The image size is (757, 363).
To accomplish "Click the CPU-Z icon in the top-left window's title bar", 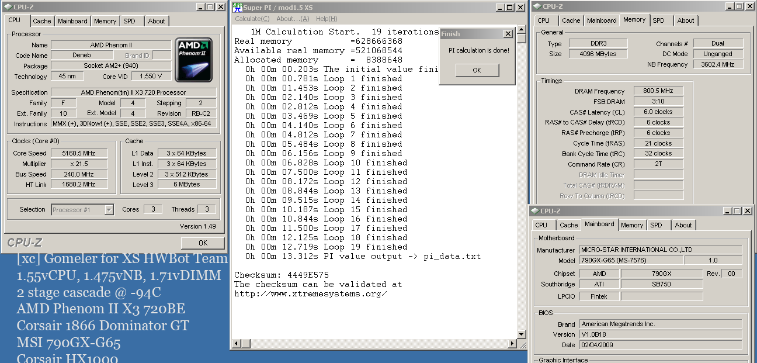I will [8, 6].
